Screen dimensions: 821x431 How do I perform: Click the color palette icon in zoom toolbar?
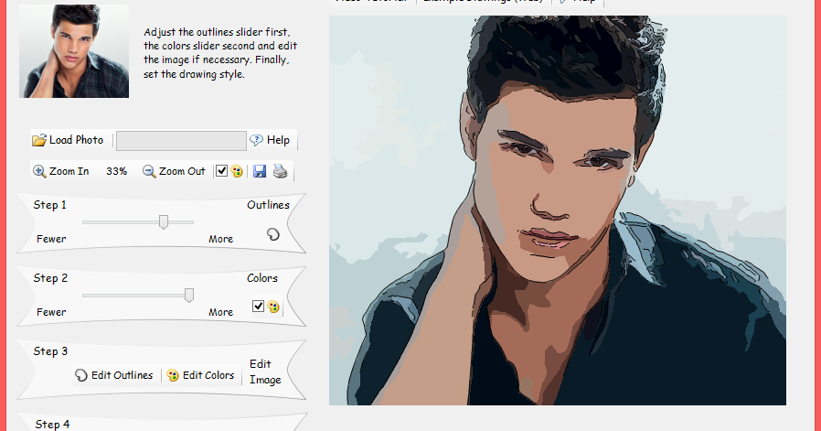tap(237, 171)
